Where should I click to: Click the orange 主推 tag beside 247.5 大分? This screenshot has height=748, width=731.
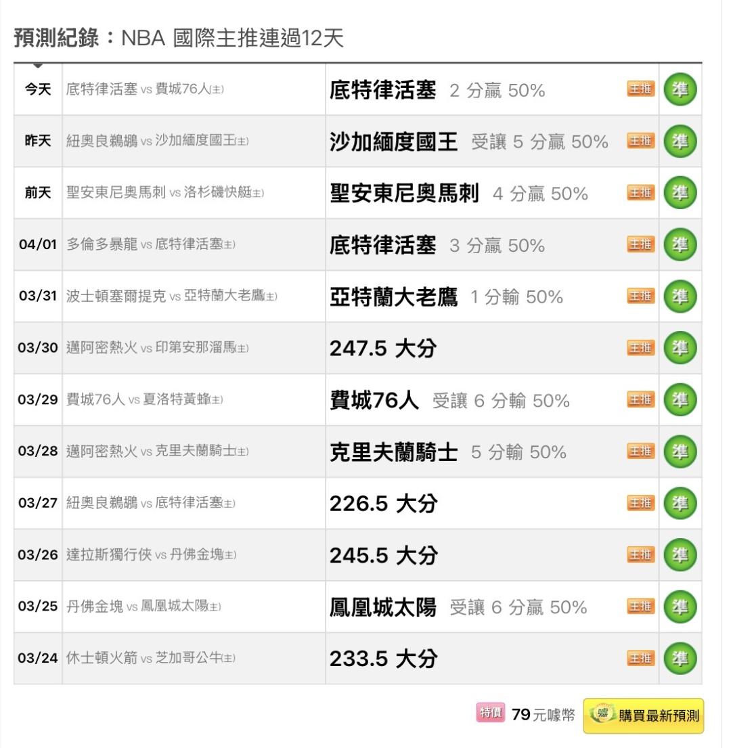tap(641, 348)
